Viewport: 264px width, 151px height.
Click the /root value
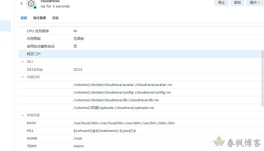point(78,138)
